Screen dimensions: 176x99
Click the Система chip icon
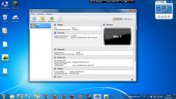coord(55,33)
